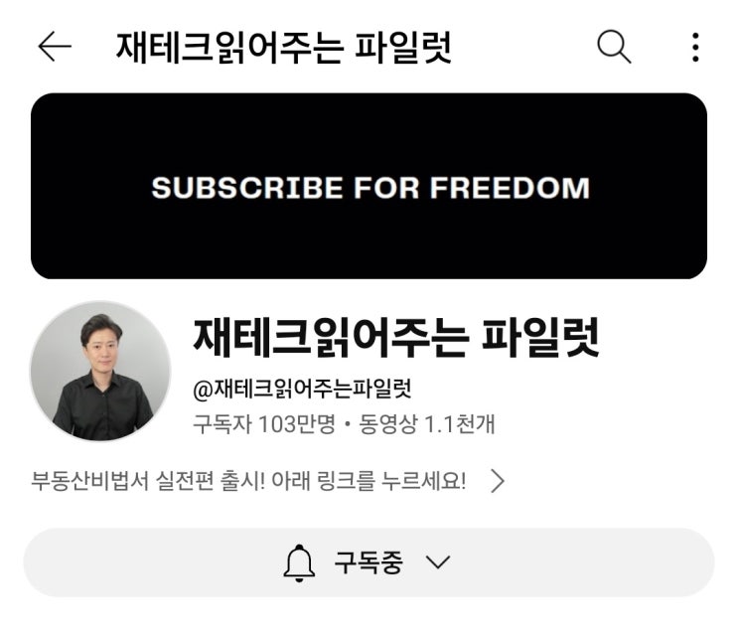Tap the header title 재테크읽어주는 파일럿
The height and width of the screenshot is (636, 738).
284,47
